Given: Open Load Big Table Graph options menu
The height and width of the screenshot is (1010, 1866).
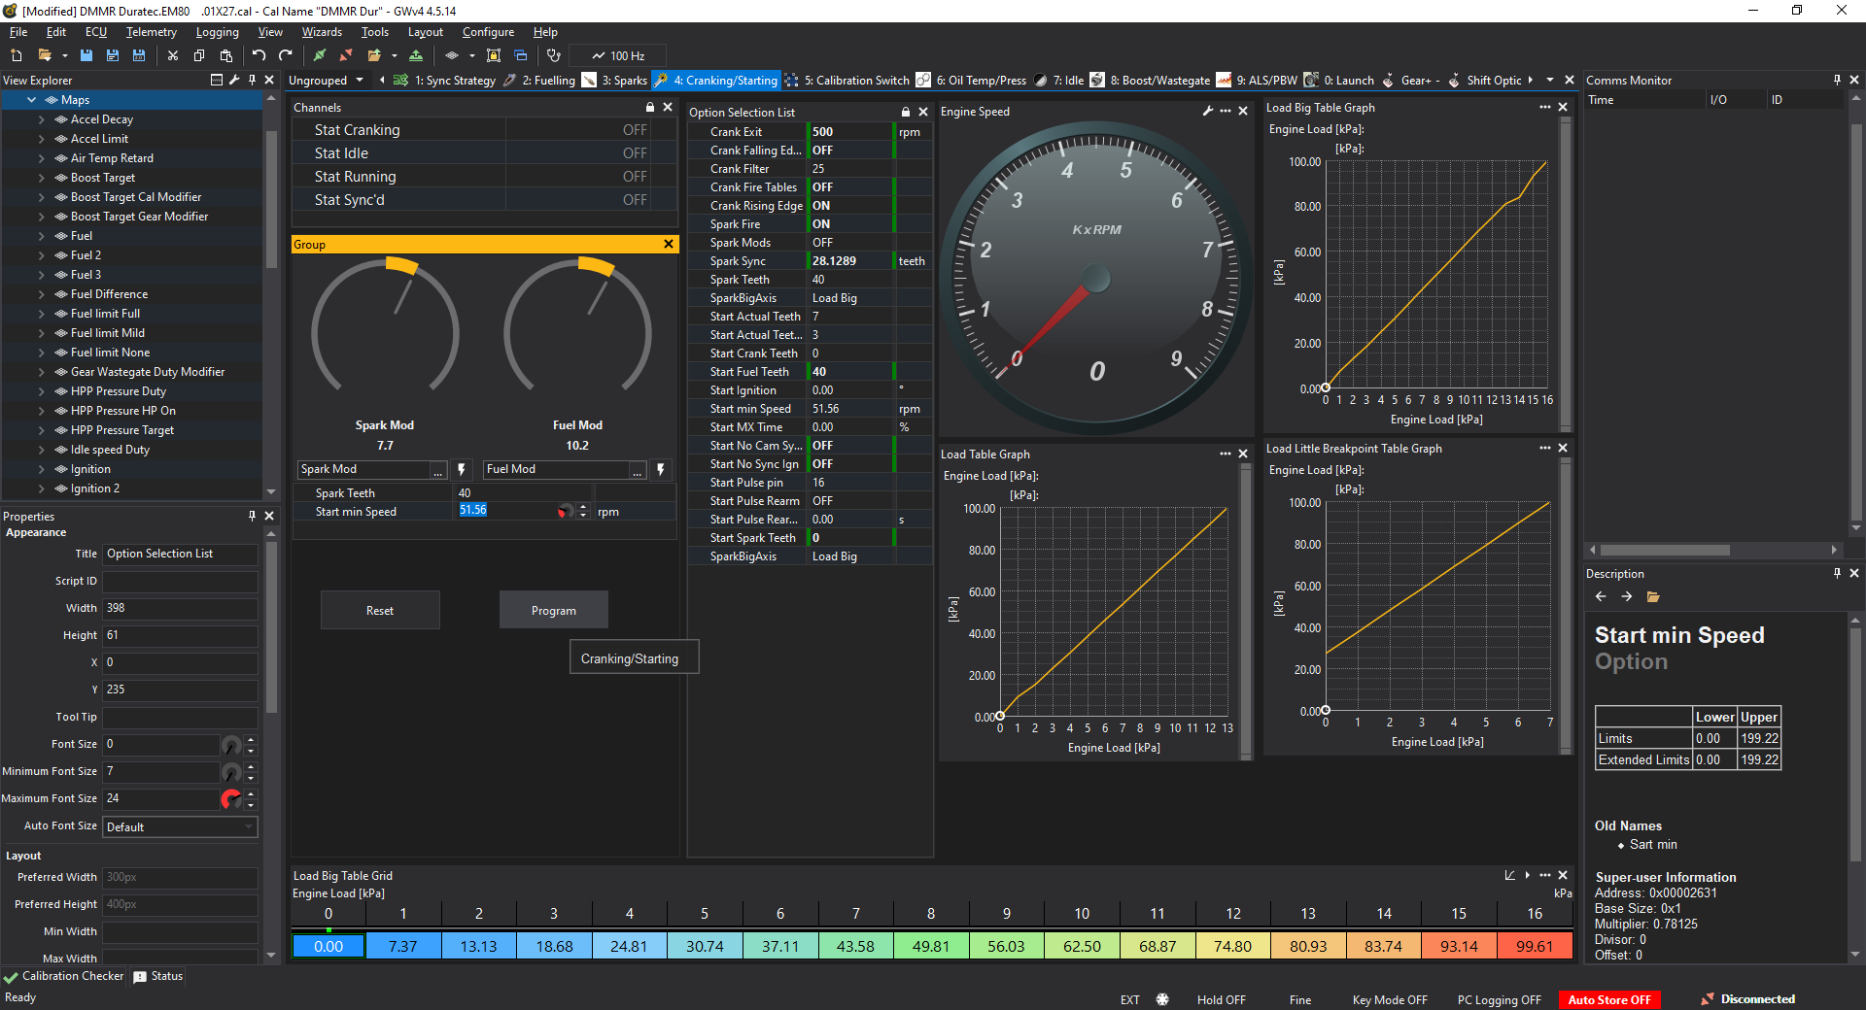Looking at the screenshot, I should 1545,107.
